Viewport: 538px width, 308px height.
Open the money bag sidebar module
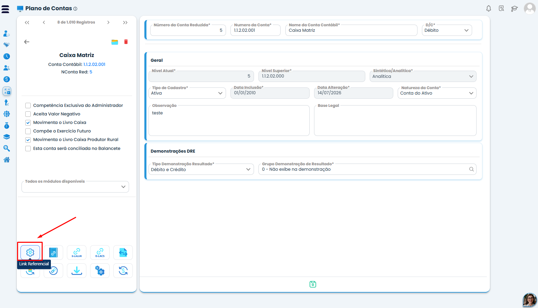[6, 125]
